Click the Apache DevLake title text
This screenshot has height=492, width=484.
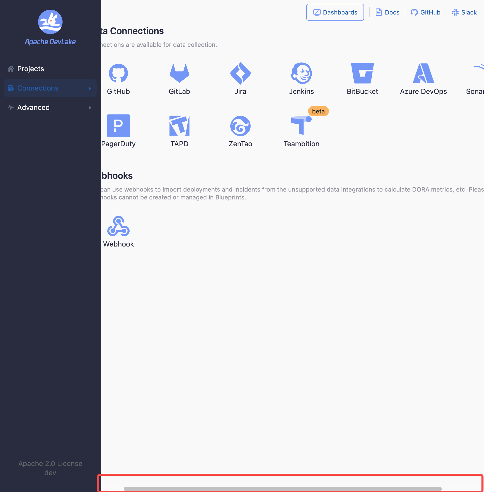(50, 42)
